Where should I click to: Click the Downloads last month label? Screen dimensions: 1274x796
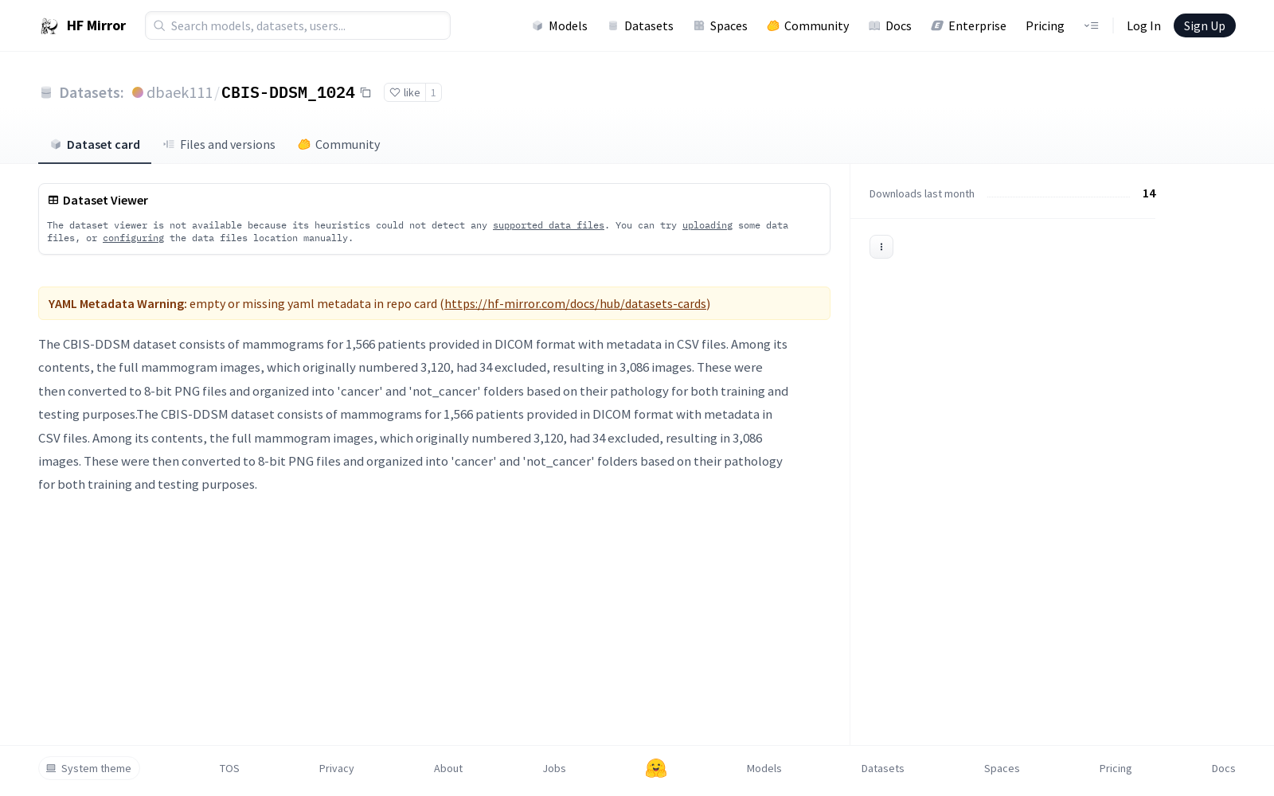(921, 193)
